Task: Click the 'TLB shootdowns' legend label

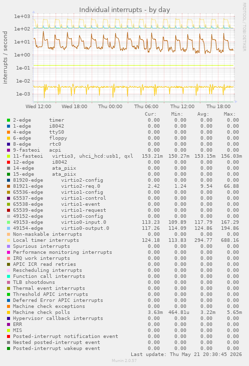Action: (x=34, y=282)
